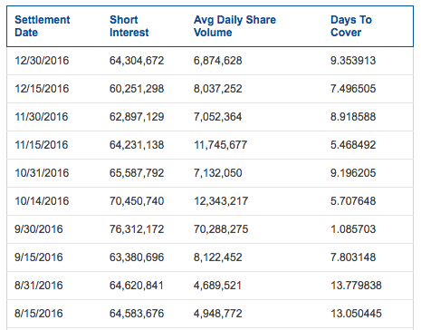Select volume value 70,288,275

click(x=221, y=229)
